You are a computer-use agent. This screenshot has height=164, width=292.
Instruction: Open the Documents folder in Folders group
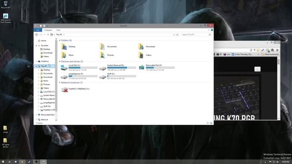(x=109, y=46)
